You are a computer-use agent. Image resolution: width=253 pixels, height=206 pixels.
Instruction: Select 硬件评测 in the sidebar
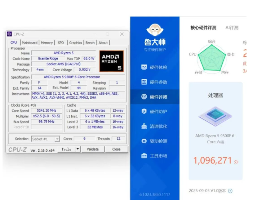pyautogui.click(x=155, y=97)
